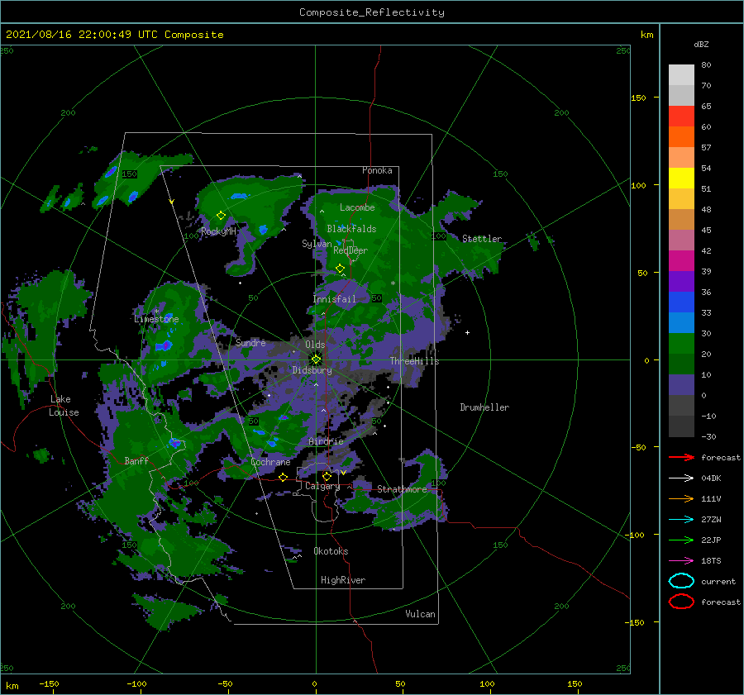Click the Calgary city label
Screen dimensions: 744x695
[x=322, y=486]
